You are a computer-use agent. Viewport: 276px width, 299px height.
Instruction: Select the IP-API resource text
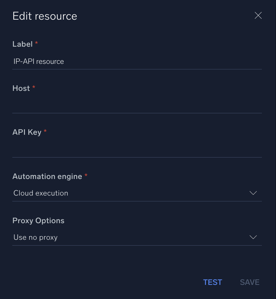point(38,61)
